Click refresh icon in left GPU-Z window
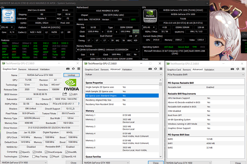The width and height of the screenshot is (247, 164). [x=73, y=69]
